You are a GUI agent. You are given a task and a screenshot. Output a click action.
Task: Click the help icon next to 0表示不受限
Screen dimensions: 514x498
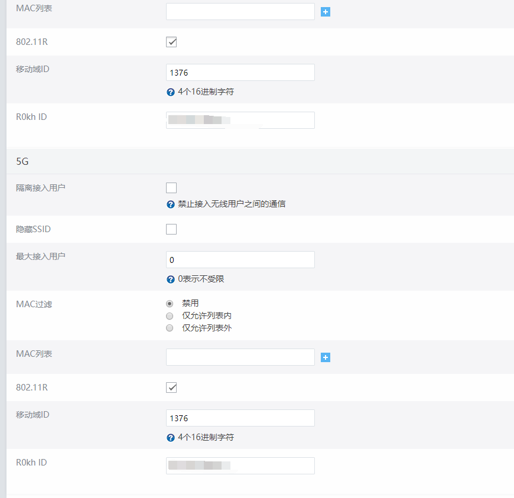171,279
